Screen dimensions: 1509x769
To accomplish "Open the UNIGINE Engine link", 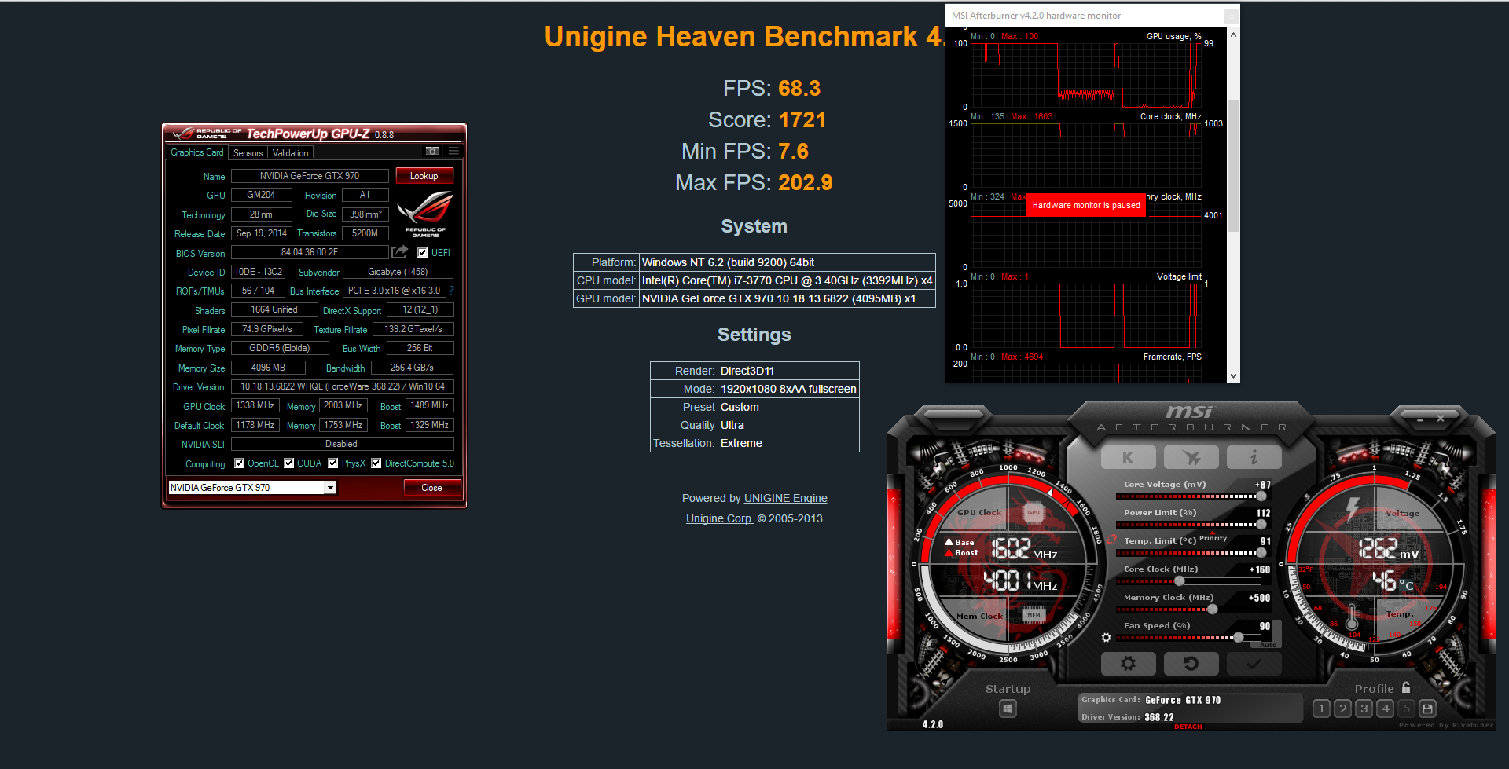I will click(786, 498).
